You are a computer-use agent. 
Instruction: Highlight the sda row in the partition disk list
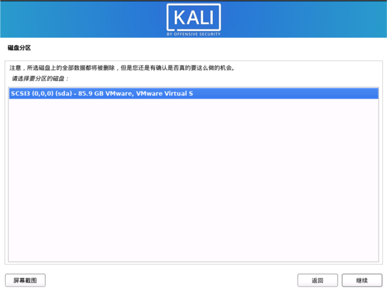coord(193,93)
